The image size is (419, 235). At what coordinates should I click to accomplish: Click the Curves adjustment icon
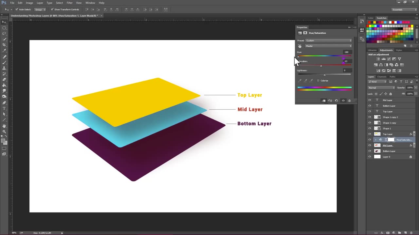coord(389,59)
